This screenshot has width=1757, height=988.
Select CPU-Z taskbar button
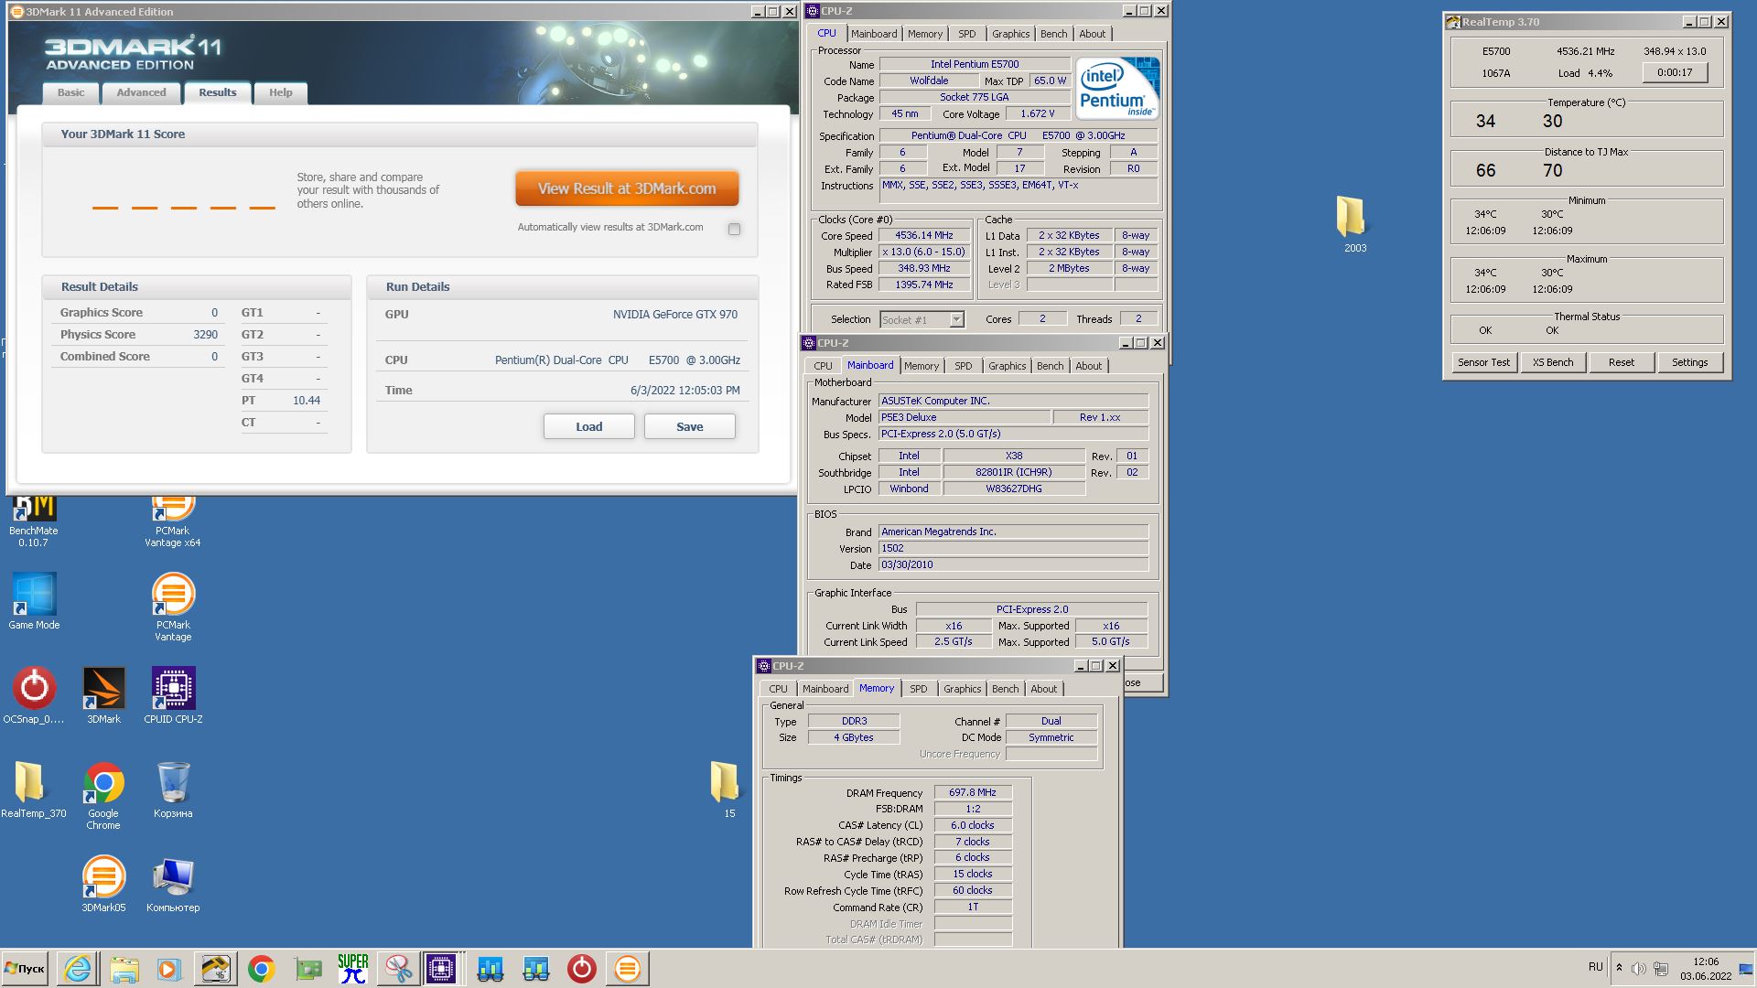pyautogui.click(x=441, y=969)
